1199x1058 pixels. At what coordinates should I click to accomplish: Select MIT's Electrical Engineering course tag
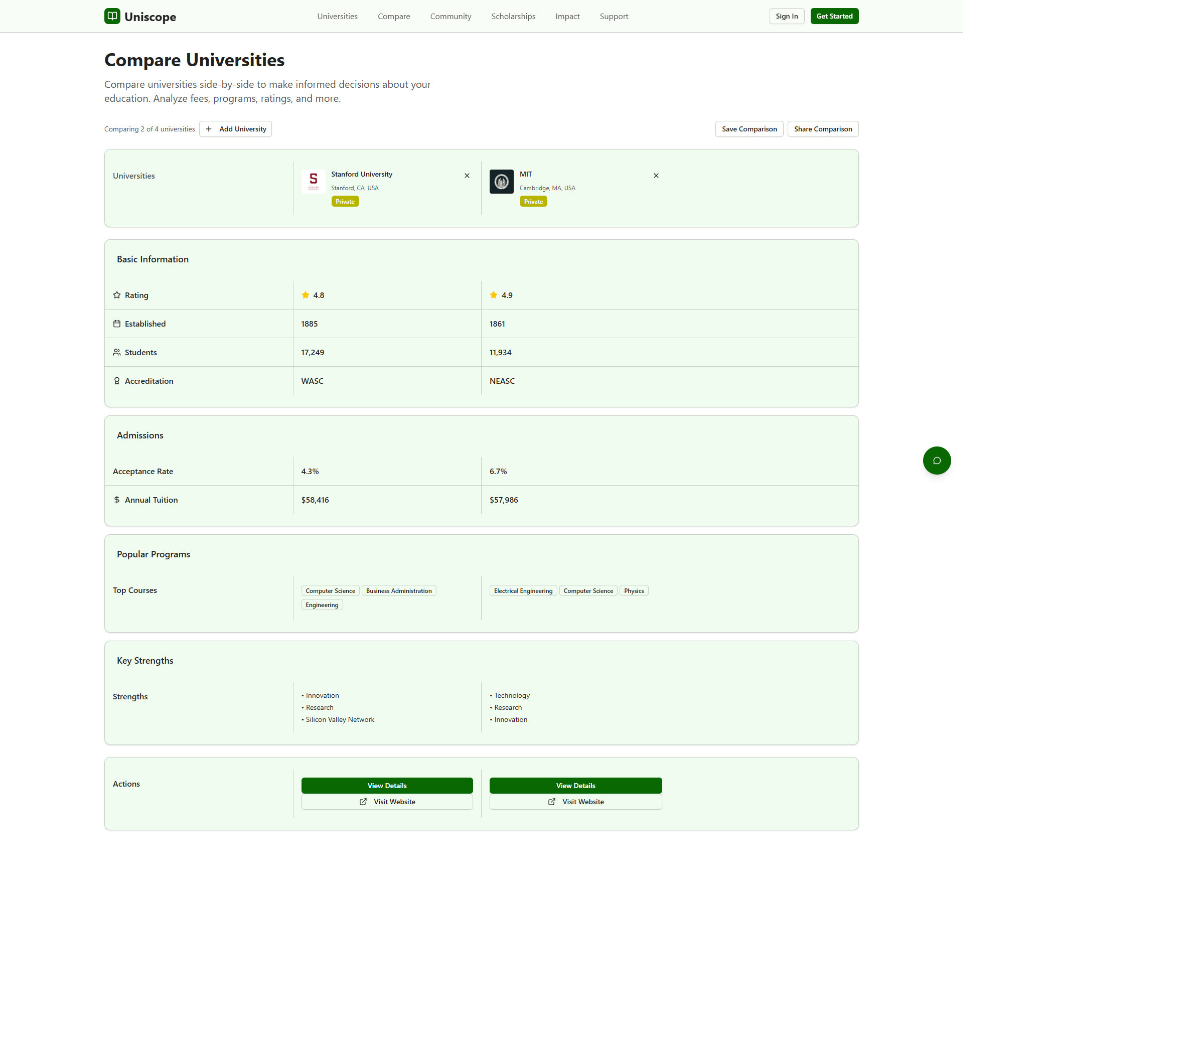tap(523, 590)
